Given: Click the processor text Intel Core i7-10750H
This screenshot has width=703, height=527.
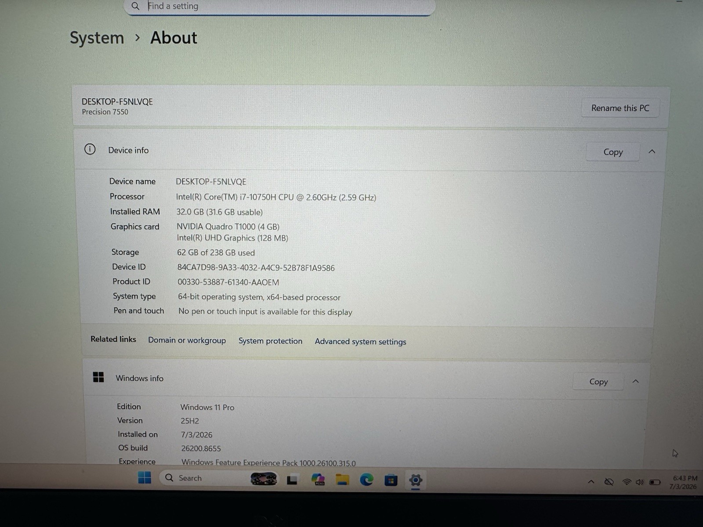Looking at the screenshot, I should [x=276, y=197].
